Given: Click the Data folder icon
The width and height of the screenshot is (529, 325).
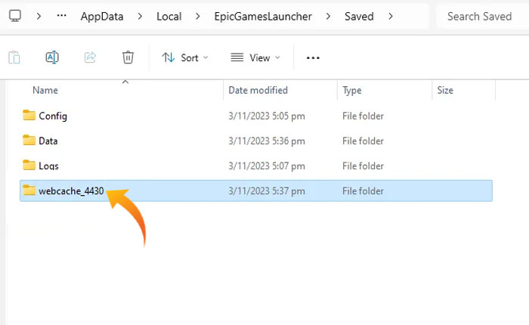Looking at the screenshot, I should pos(29,141).
